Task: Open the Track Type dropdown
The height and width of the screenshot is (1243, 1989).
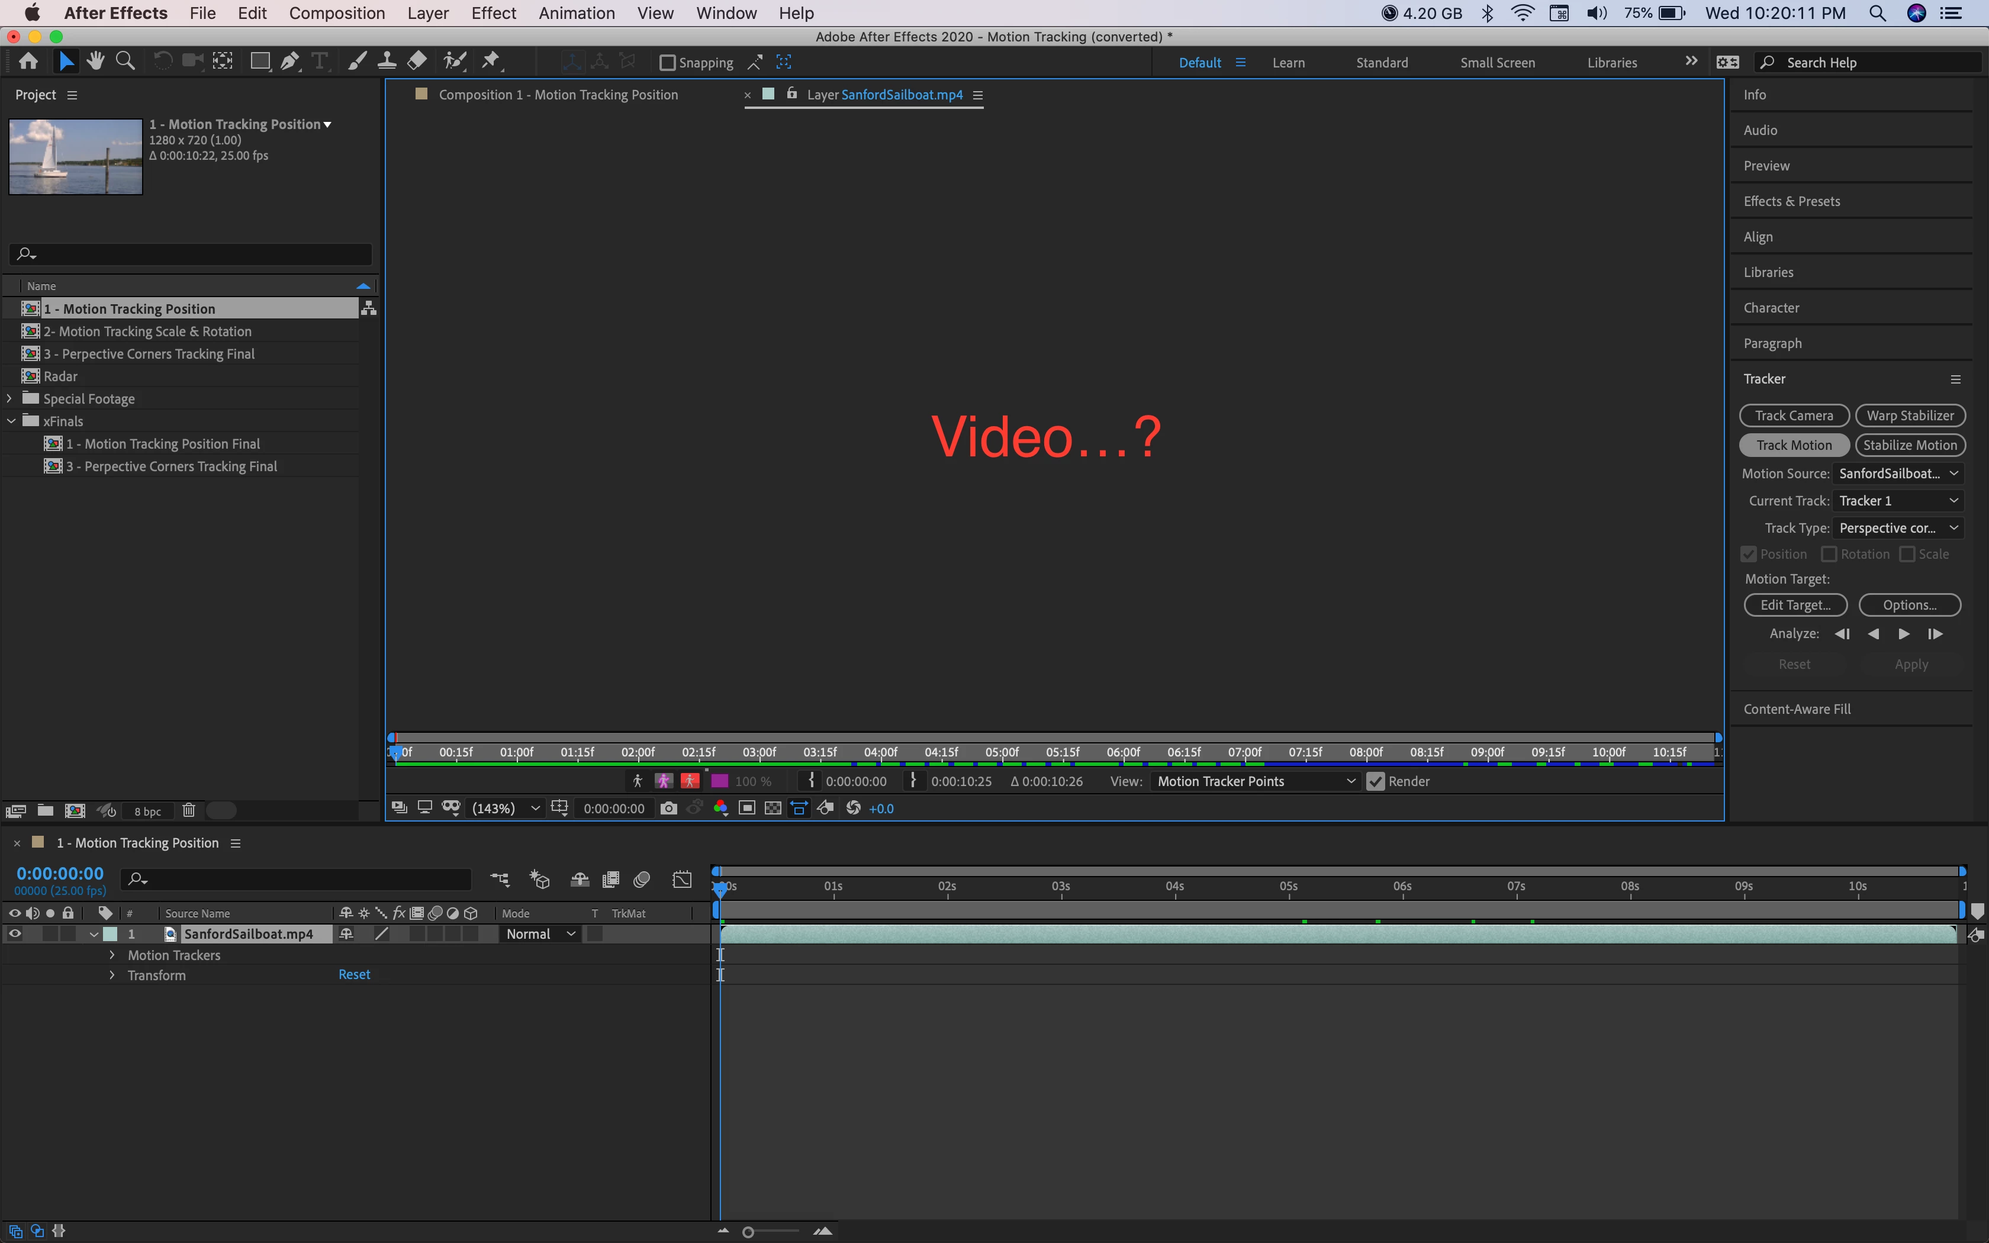Action: click(1898, 528)
